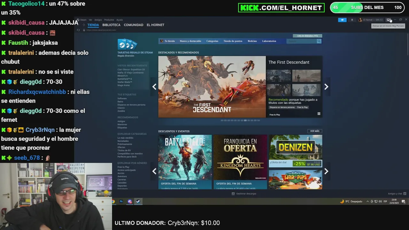The image size is (409, 230).
Task: Open the El Hornet account dropdown
Action: coord(371,20)
